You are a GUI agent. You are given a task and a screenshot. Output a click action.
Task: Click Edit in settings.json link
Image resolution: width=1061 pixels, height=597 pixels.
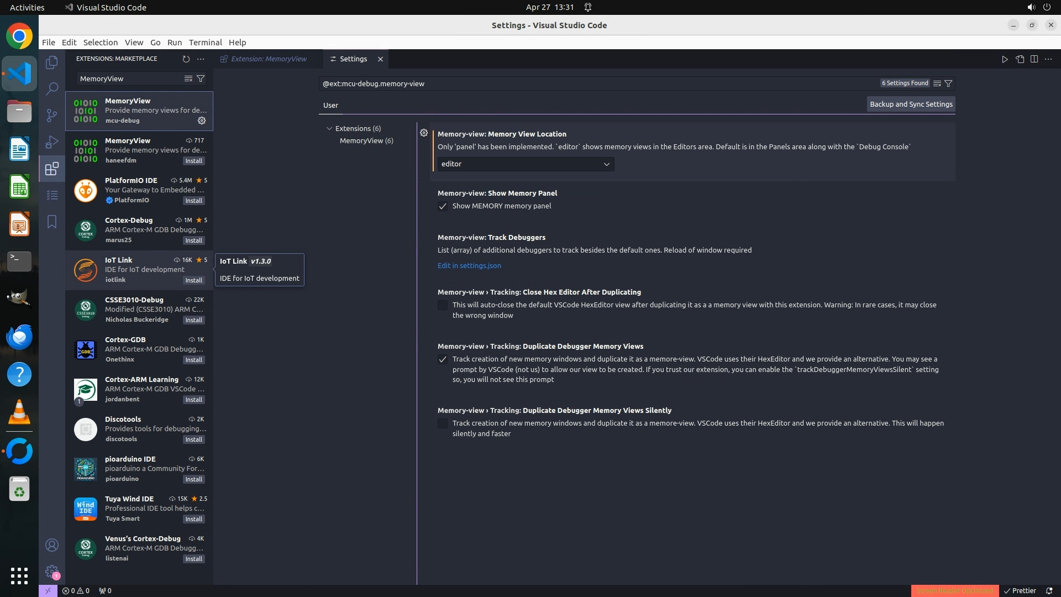[469, 265]
